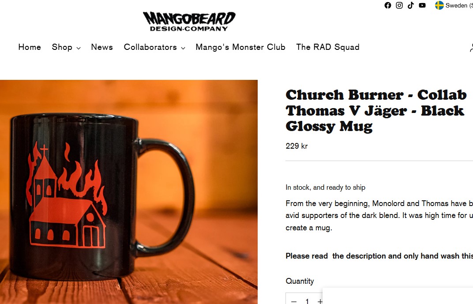Visit Mango's Monster Club page
This screenshot has height=304, width=473.
pos(240,47)
